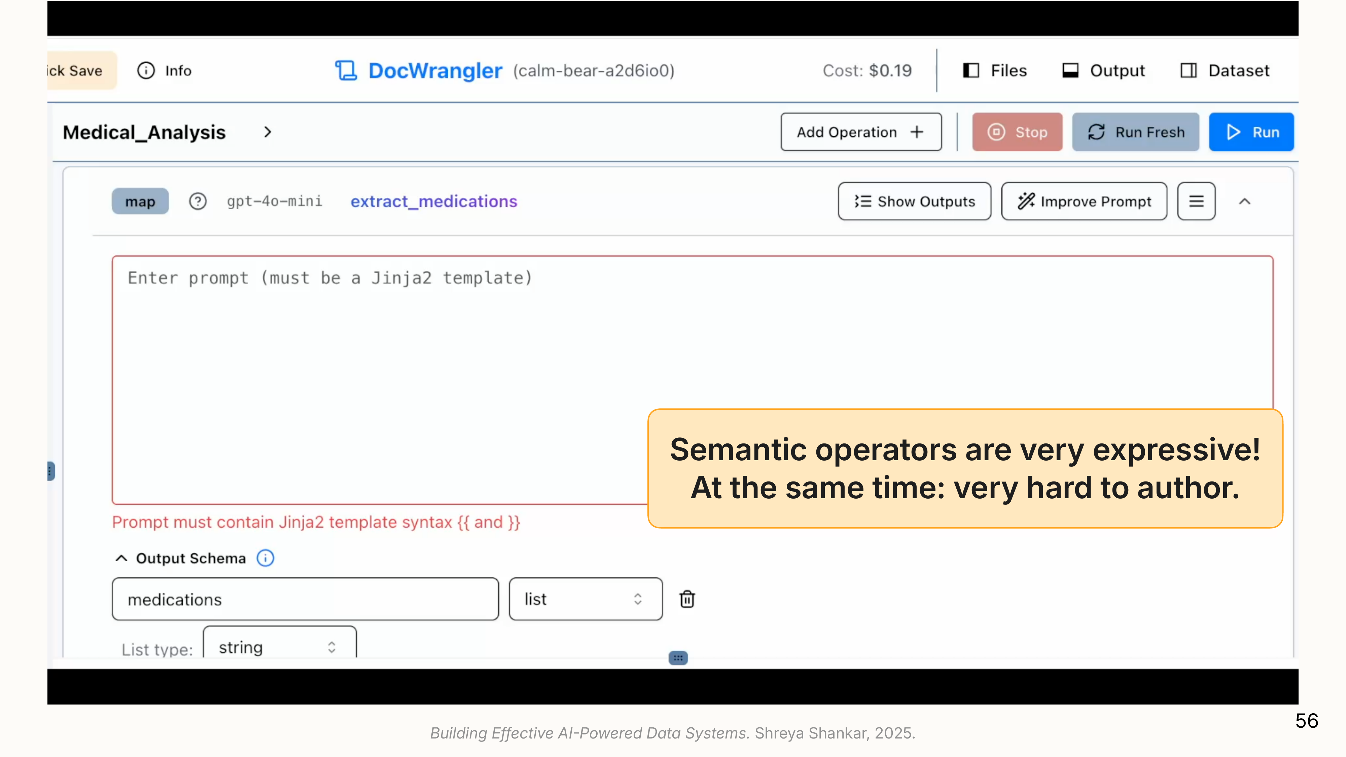Click the help question mark icon beside map
1346x757 pixels.
tap(198, 202)
